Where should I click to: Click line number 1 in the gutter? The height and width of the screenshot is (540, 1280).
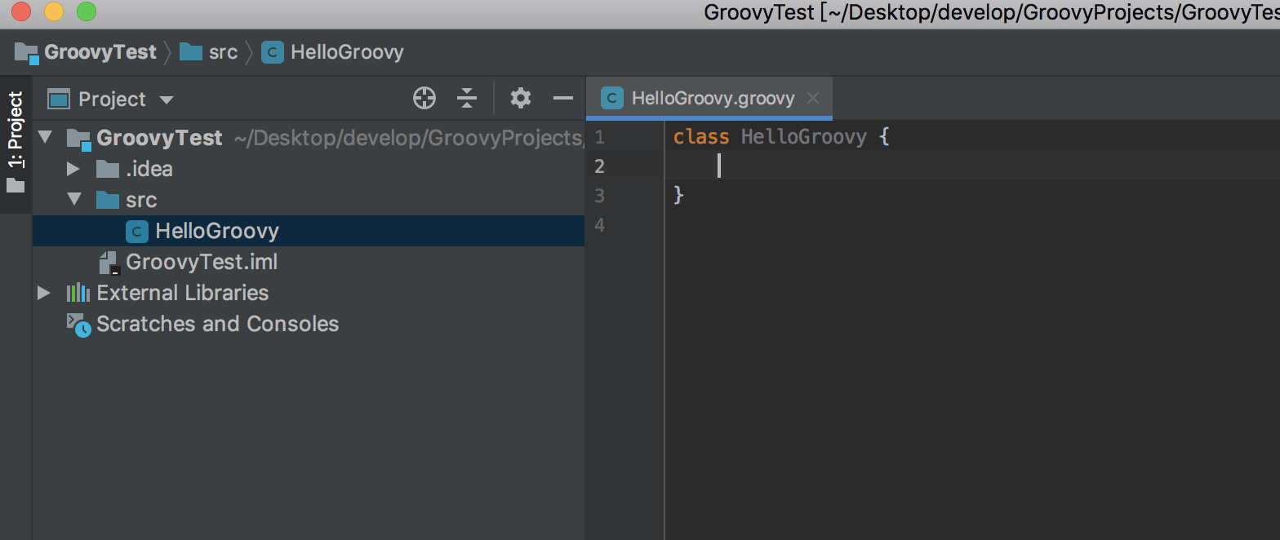click(600, 137)
